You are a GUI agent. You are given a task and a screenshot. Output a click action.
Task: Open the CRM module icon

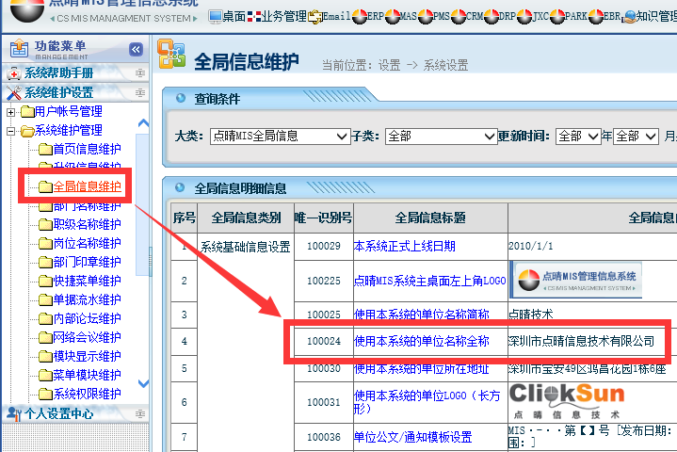click(471, 16)
